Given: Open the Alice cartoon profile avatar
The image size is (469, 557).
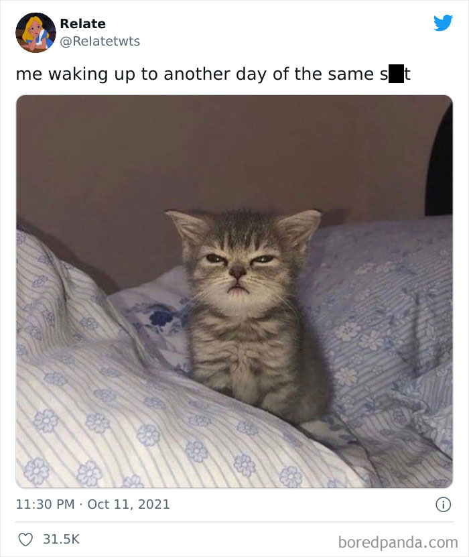Looking at the screenshot, I should pyautogui.click(x=36, y=33).
